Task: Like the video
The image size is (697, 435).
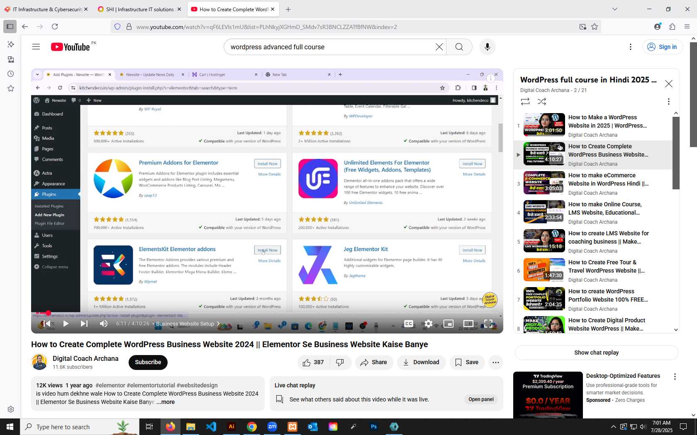Action: 313,362
